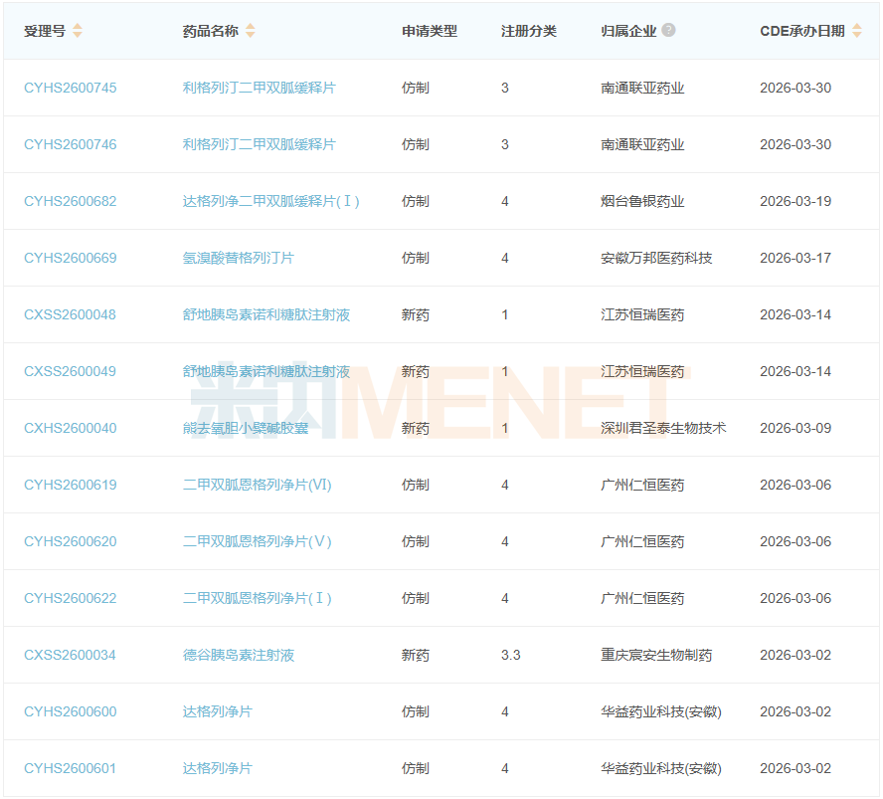The height and width of the screenshot is (799, 883).
Task: Select 广州仁恒医药 in CYHS2600619 row
Action: [x=642, y=486]
